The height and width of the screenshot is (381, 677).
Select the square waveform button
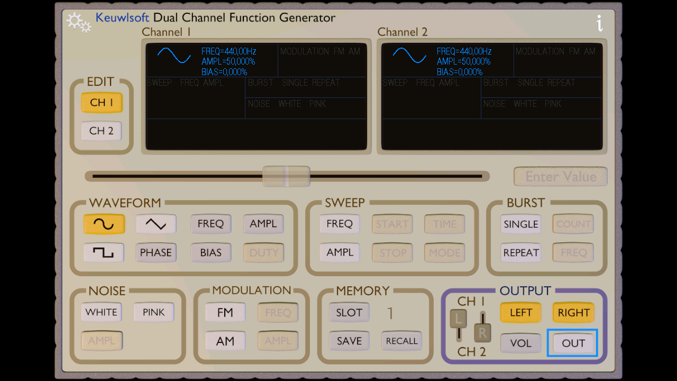104,252
